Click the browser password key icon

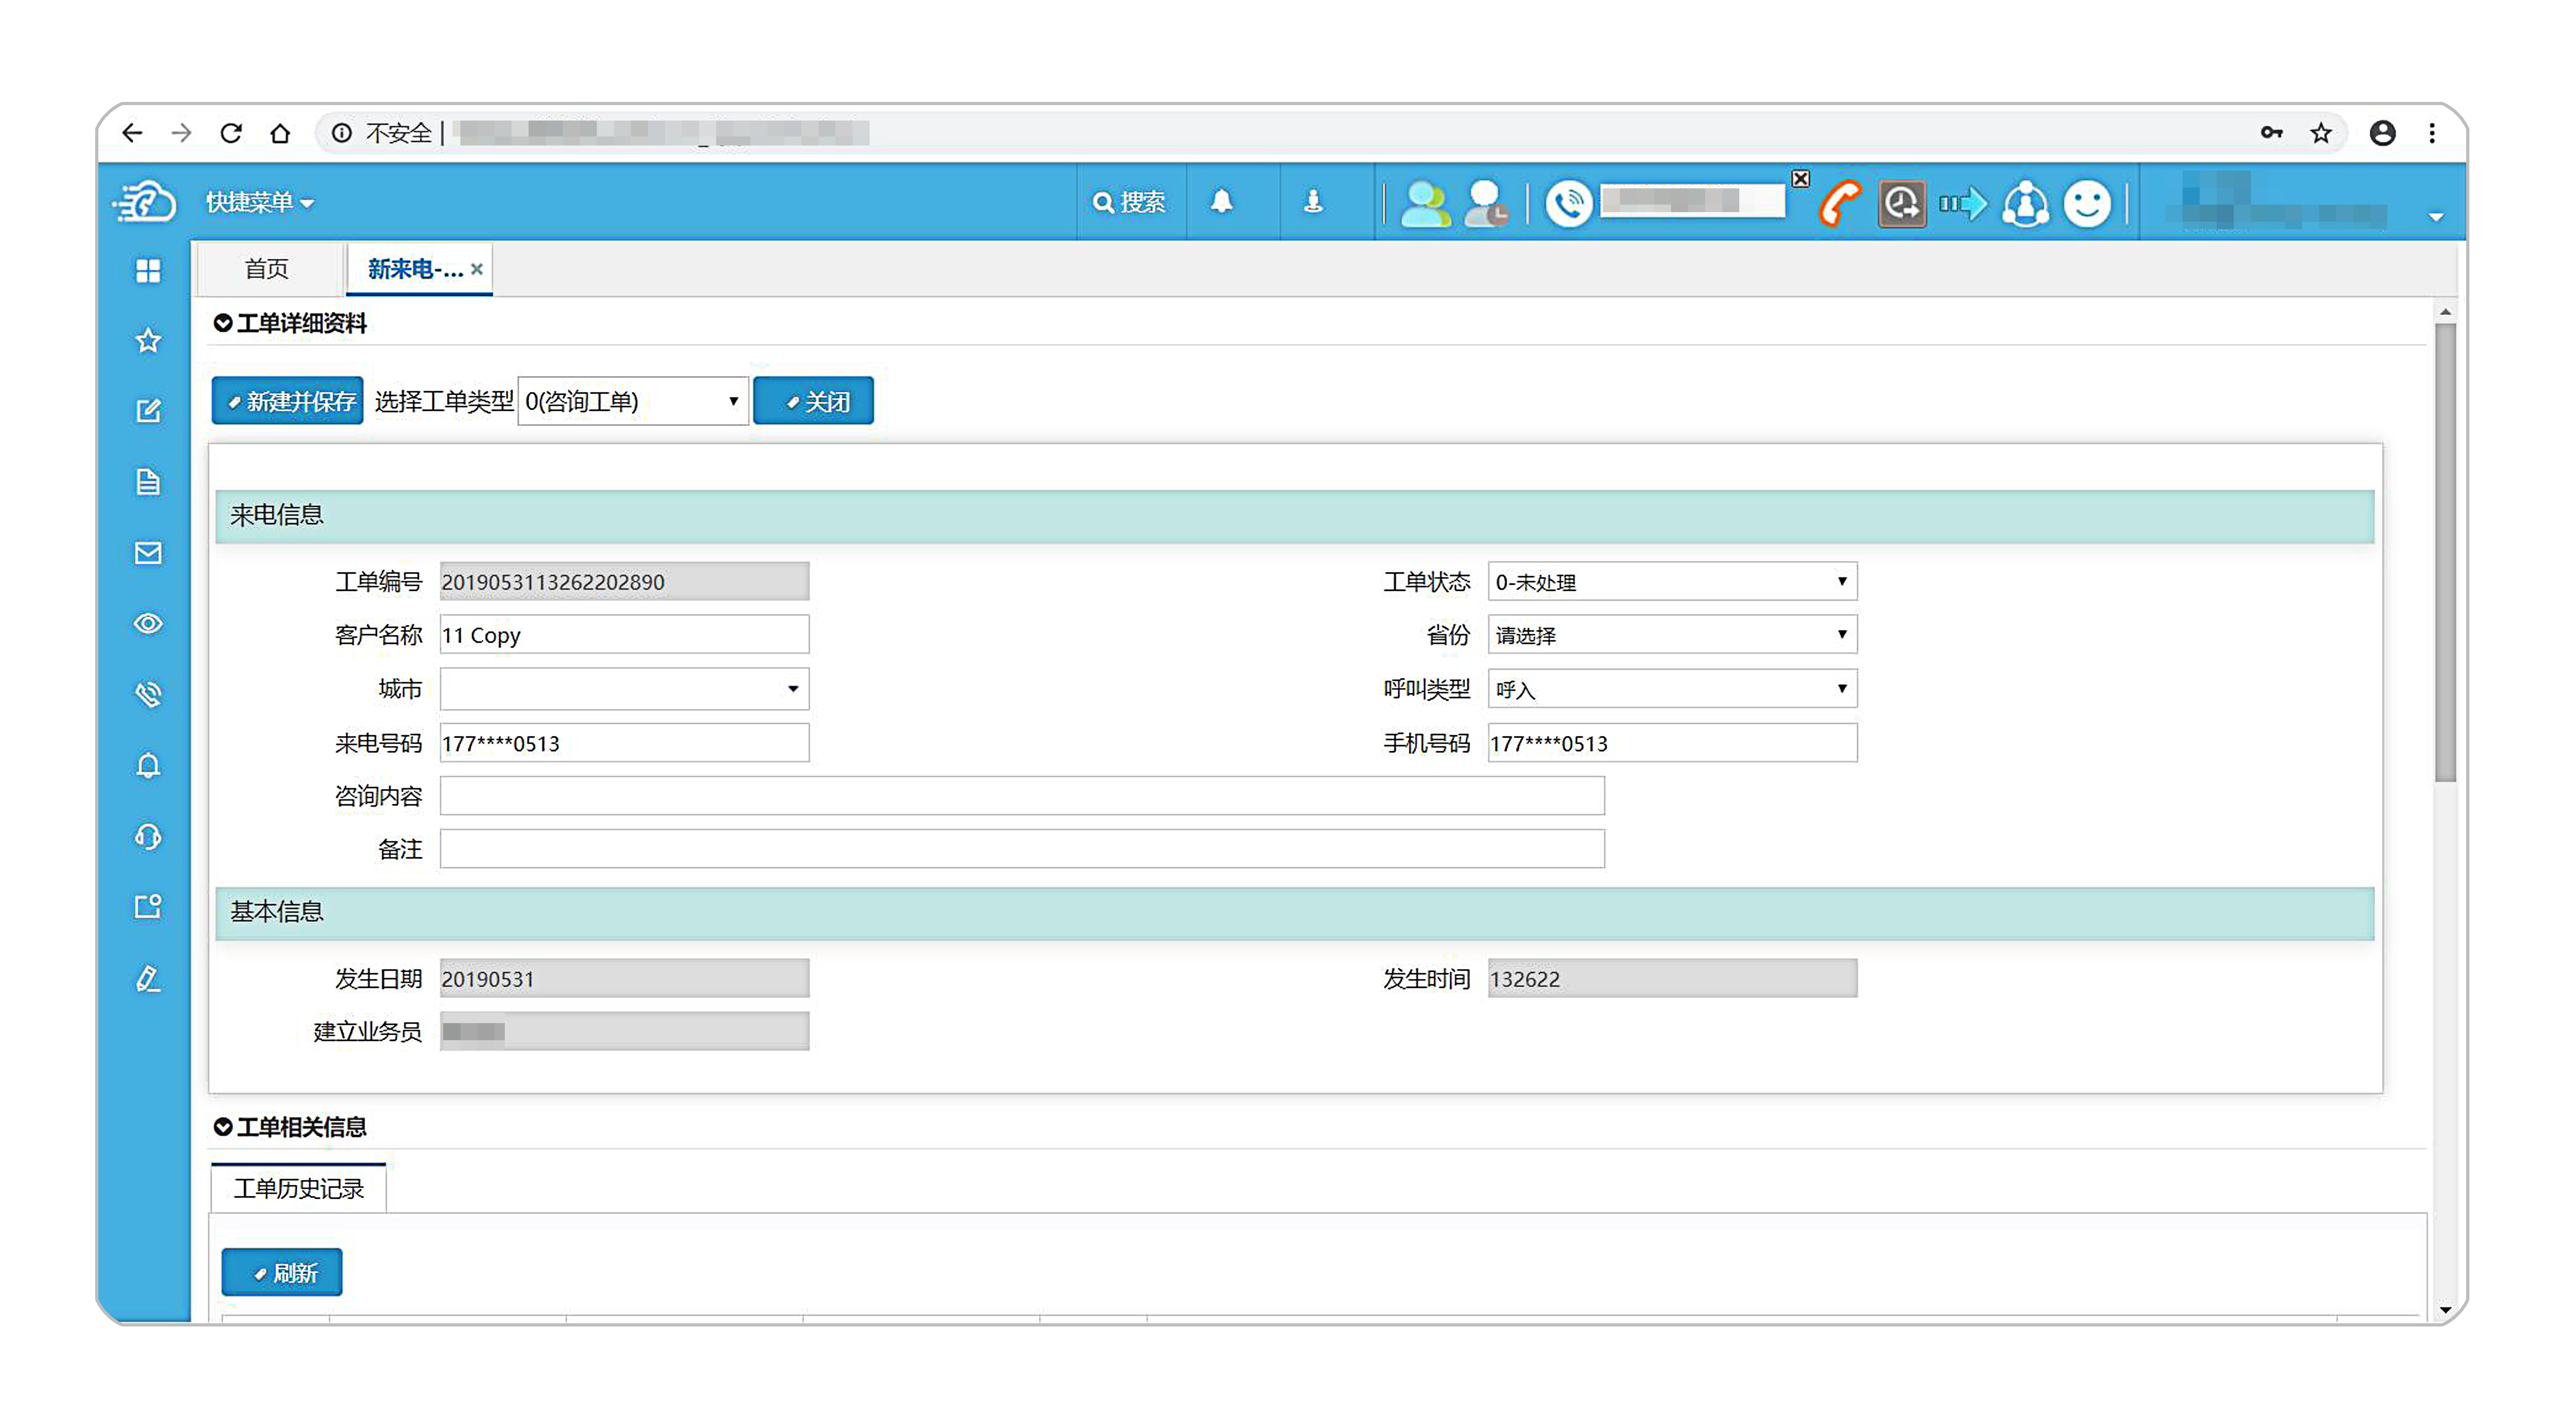(x=2271, y=132)
